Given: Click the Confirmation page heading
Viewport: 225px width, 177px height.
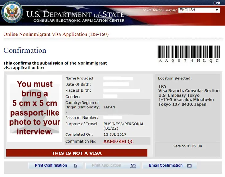Looking at the screenshot, I should (x=25, y=51).
